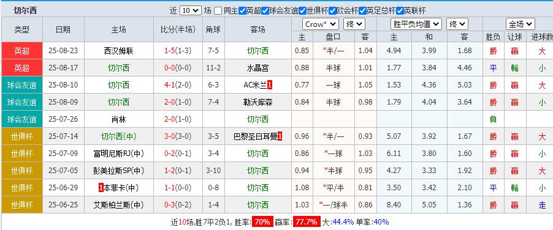
Task: Click the 本菲卡(中) team link
Action: (x=121, y=187)
